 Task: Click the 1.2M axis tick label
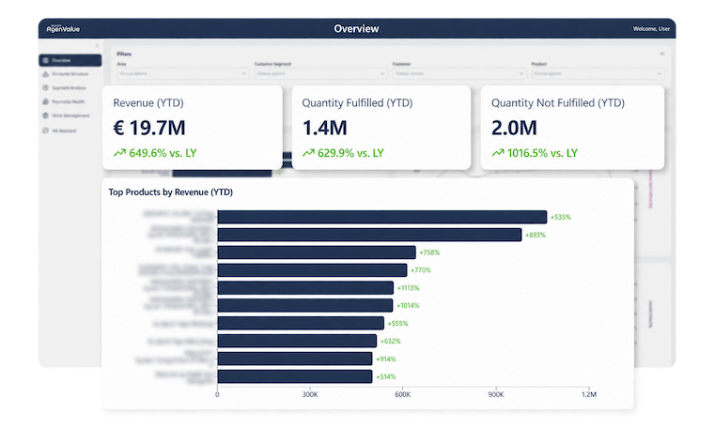point(589,394)
